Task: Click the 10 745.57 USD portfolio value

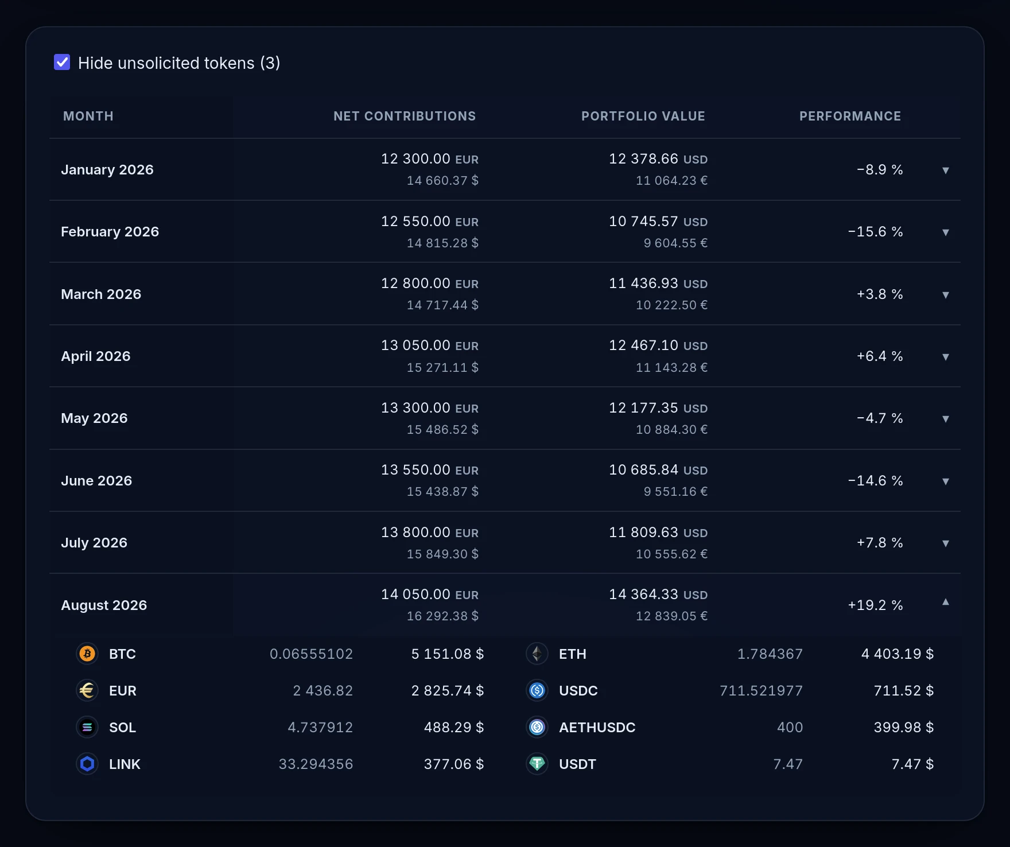Action: click(658, 222)
